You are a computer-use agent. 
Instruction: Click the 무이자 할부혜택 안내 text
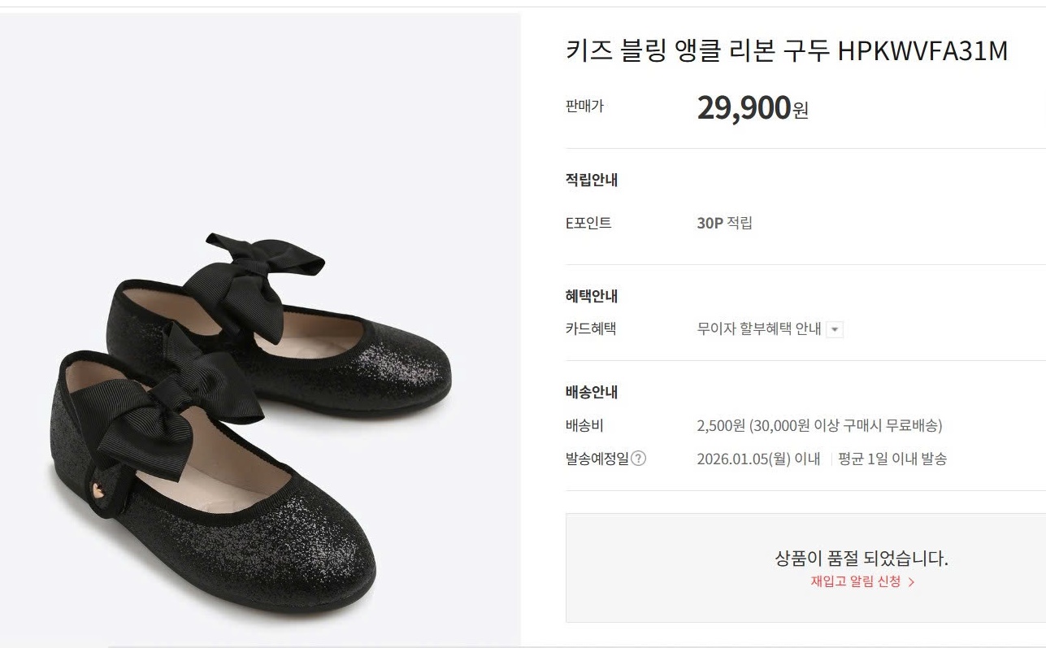[758, 329]
